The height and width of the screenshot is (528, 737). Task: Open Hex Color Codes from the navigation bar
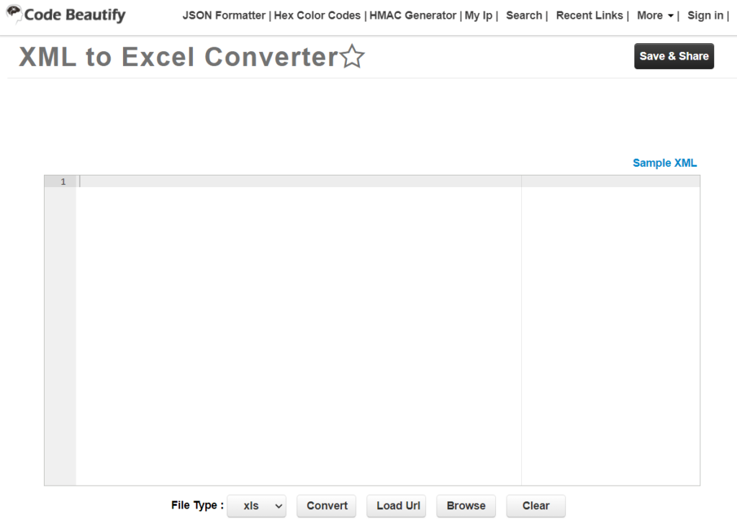317,15
